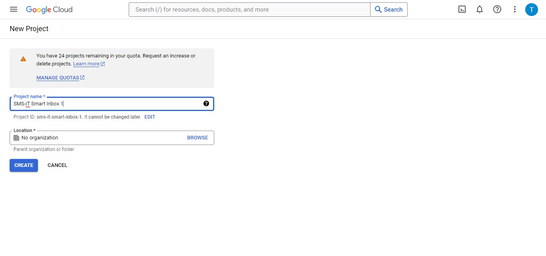
Task: Open the help and support panel
Action: [x=497, y=9]
